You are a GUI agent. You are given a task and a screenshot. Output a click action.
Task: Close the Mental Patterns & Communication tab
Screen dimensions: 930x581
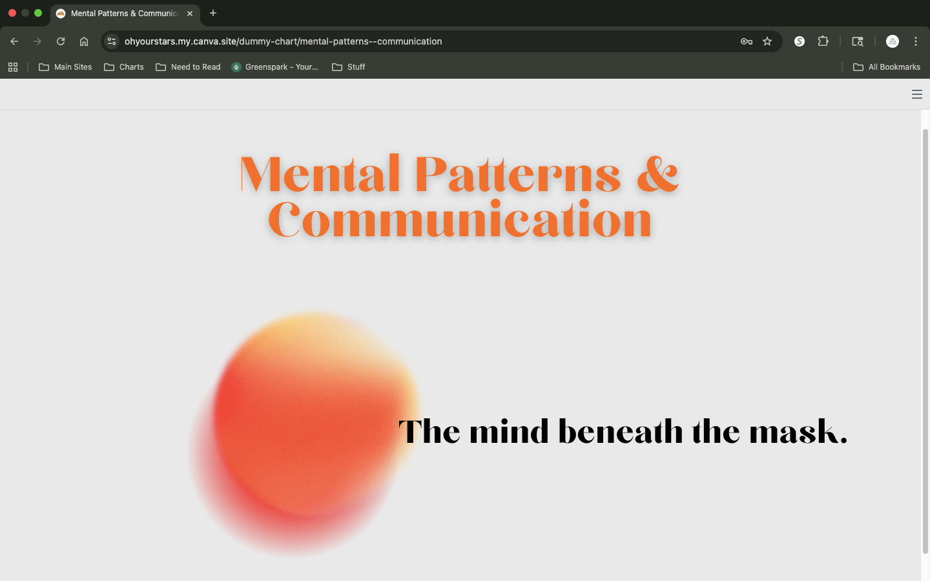(x=190, y=13)
